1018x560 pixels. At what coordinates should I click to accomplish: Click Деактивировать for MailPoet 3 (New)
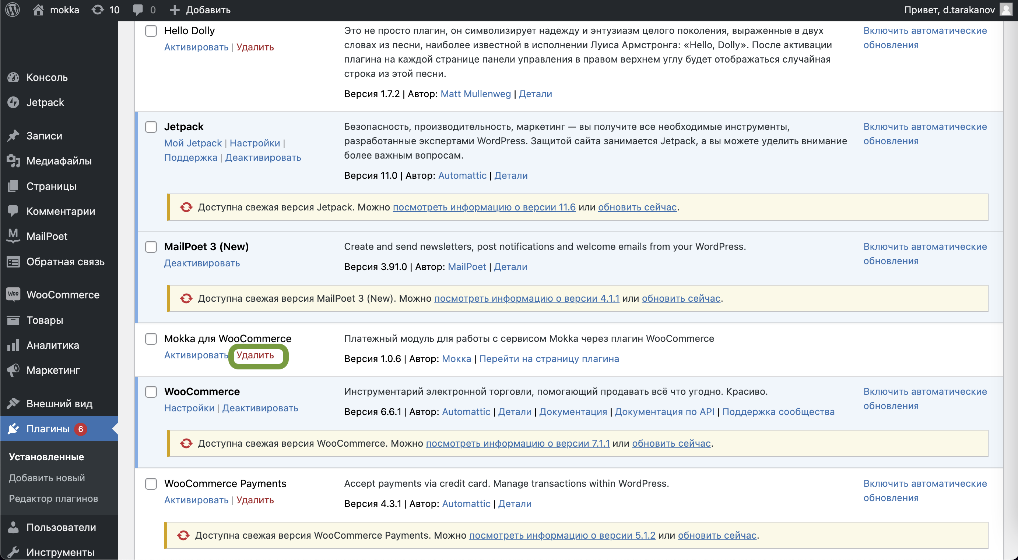pos(202,263)
